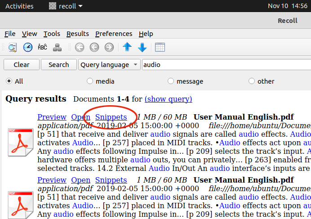Screen dimensions: 311x219
Task: Select the other filter radio button
Action: (x=252, y=81)
